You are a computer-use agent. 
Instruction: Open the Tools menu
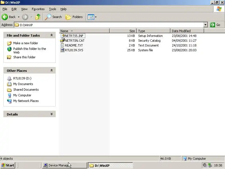coord(53,9)
